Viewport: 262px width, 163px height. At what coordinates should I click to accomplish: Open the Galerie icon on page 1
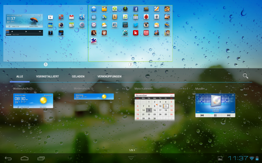[x=50, y=25]
